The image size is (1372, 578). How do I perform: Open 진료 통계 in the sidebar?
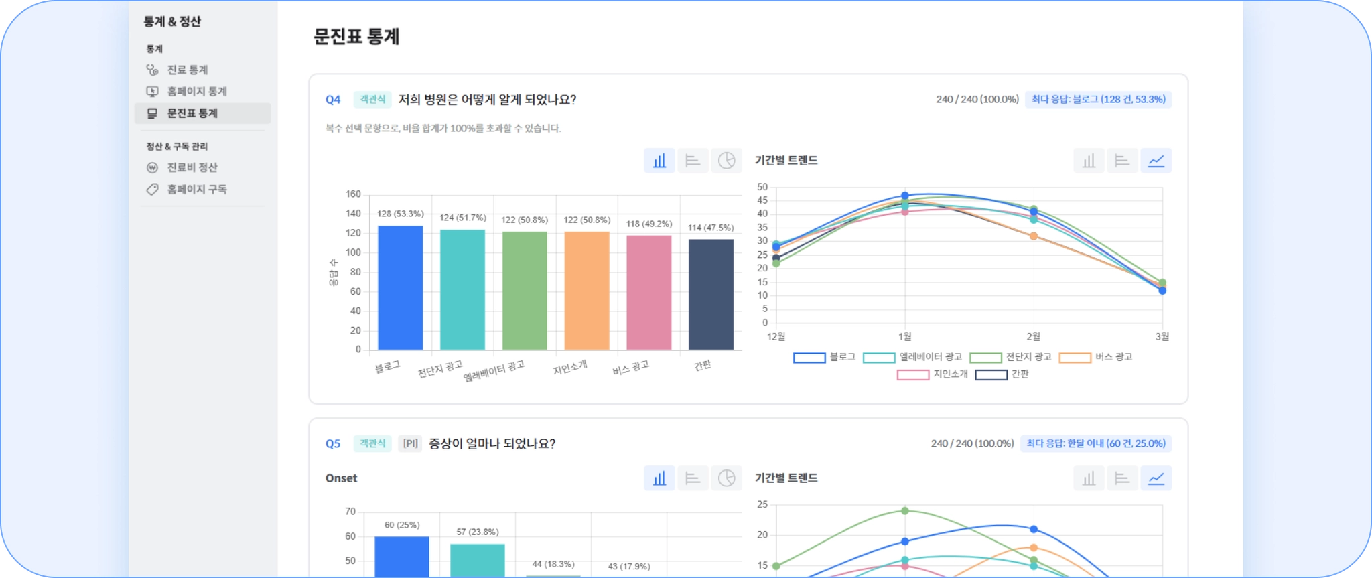[x=202, y=70]
